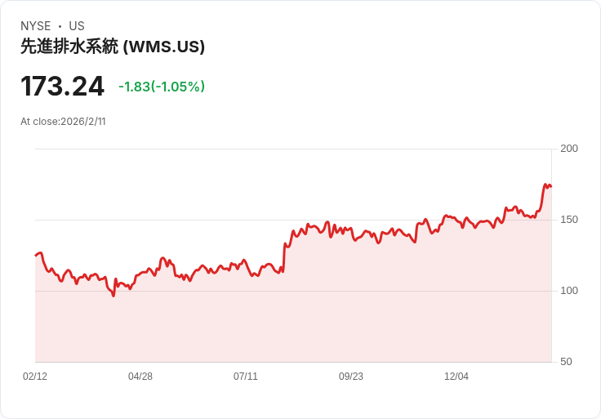Viewport: 601px width, 419px height.
Task: Click the price change -1.83(-1.05%)
Action: (x=162, y=87)
